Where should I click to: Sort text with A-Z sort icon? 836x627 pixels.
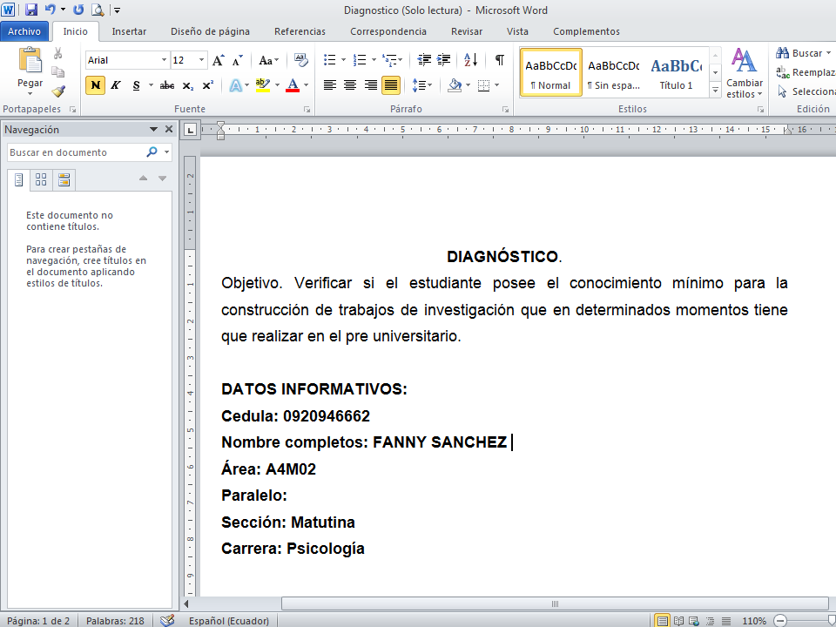[471, 60]
